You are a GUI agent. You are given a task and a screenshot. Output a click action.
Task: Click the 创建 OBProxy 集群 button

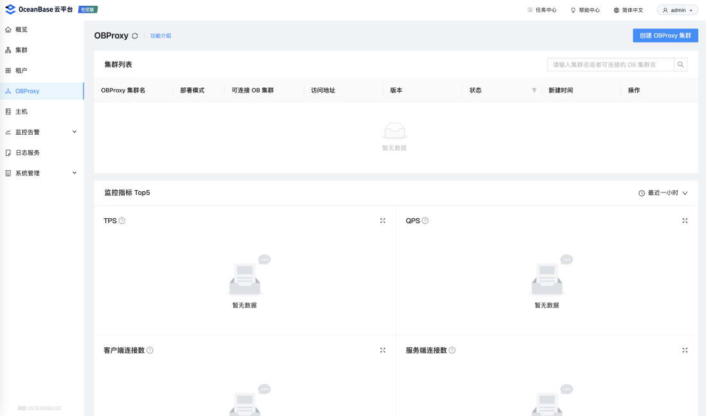[x=666, y=35]
